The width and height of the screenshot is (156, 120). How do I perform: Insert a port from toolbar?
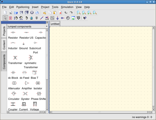[x=63, y=18]
